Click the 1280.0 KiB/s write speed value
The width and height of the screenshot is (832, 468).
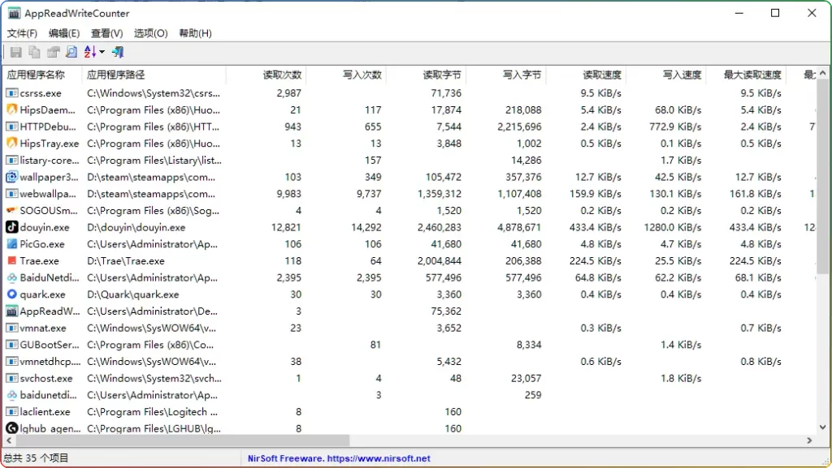tap(672, 227)
